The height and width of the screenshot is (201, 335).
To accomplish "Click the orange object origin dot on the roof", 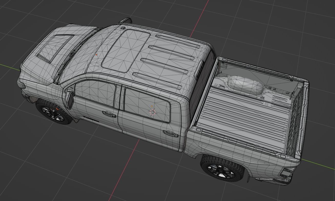I will click(97, 54).
